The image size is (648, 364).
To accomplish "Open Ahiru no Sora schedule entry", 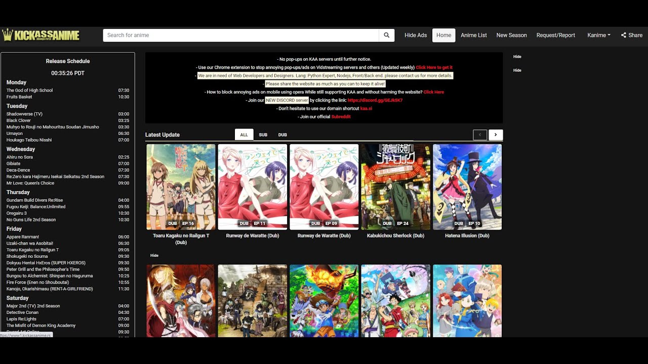I will click(19, 157).
